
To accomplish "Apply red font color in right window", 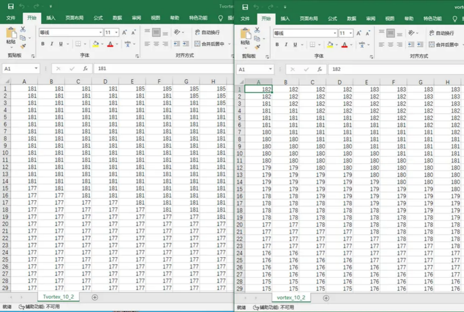I will tap(344, 45).
